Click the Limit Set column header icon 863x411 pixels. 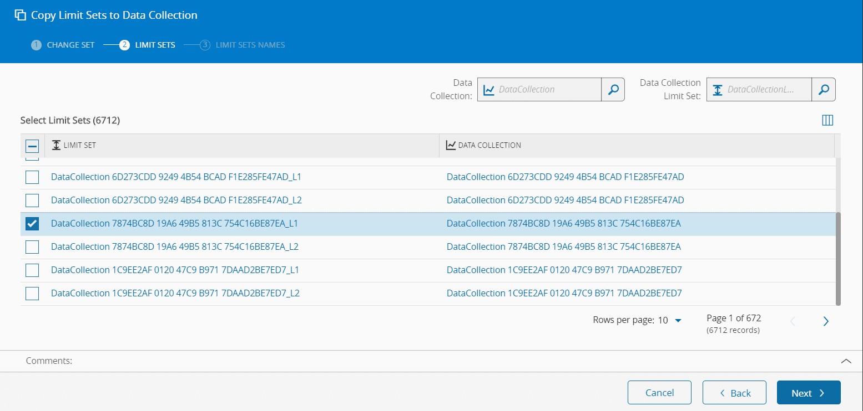point(55,145)
